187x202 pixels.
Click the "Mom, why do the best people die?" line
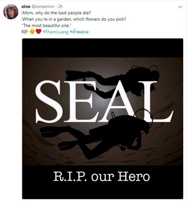[x=56, y=13]
